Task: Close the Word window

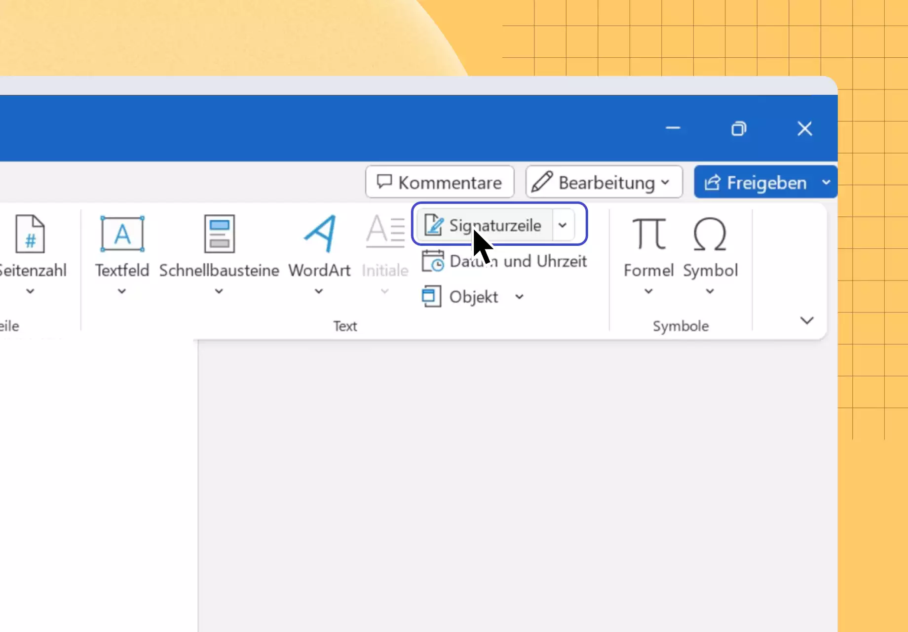Action: [805, 128]
